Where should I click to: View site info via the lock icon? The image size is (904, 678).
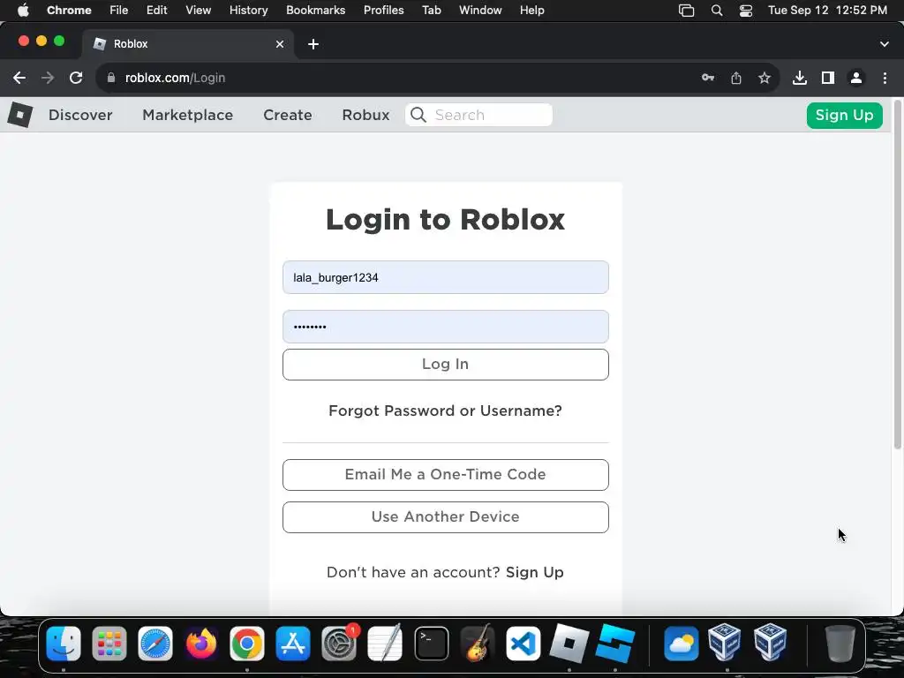tap(110, 78)
